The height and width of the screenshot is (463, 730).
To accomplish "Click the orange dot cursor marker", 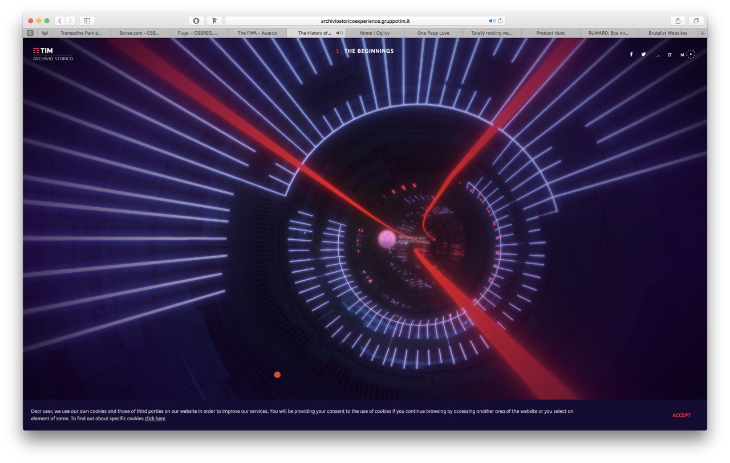I will [277, 375].
